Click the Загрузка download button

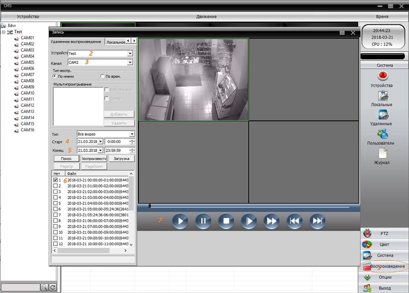(121, 158)
